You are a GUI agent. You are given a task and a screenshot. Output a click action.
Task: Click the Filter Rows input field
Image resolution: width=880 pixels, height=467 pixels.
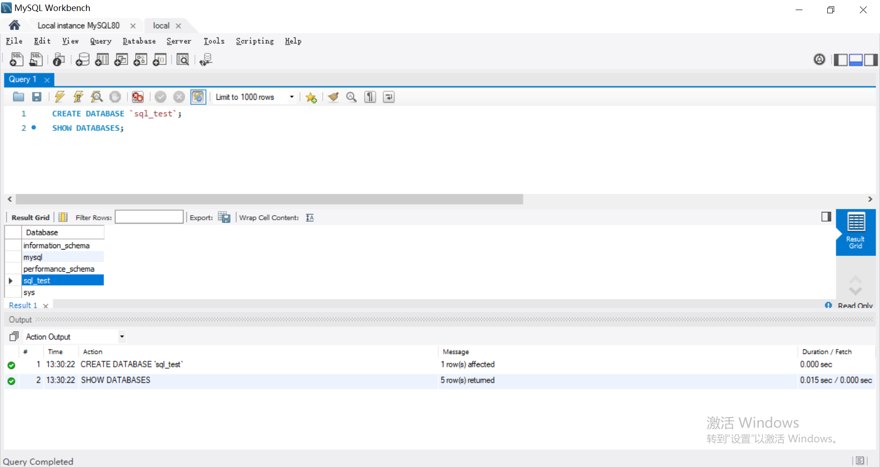pos(149,217)
